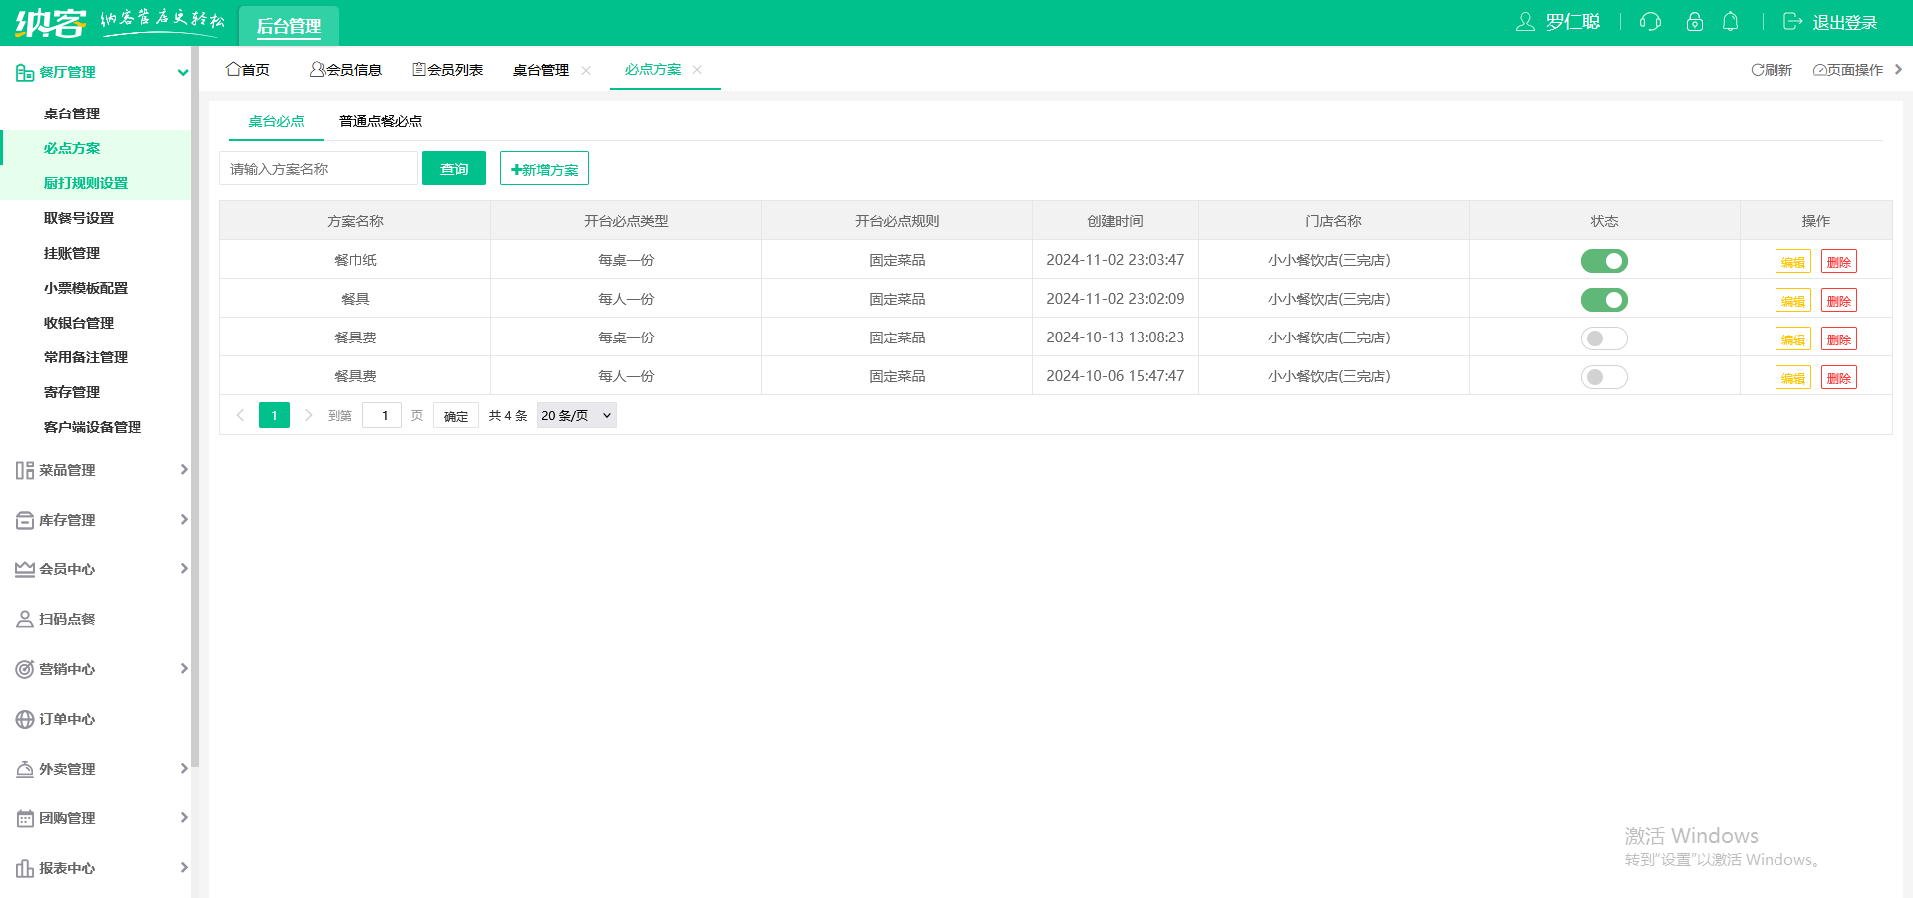Click the home icon in 首页 tab

click(233, 69)
